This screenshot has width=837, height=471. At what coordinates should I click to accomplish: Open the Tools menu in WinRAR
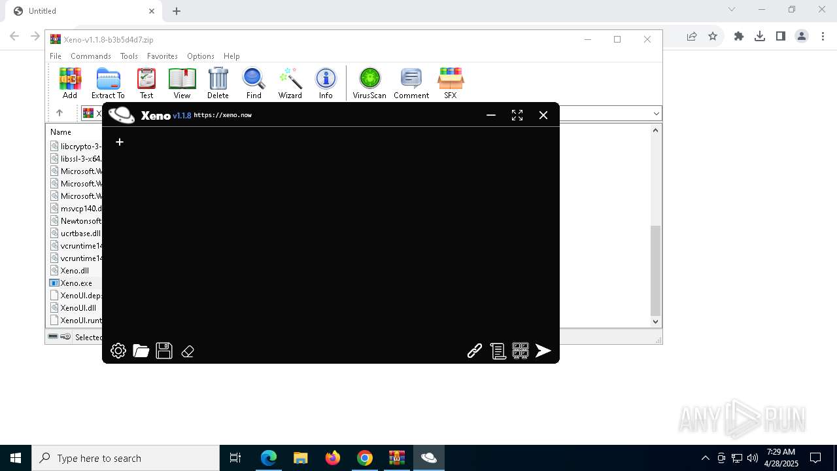click(129, 56)
